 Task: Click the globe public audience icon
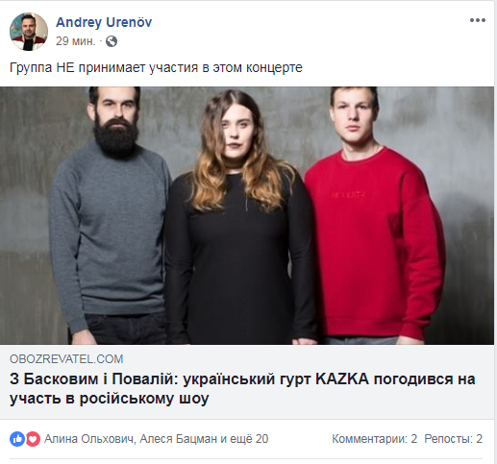coord(112,41)
